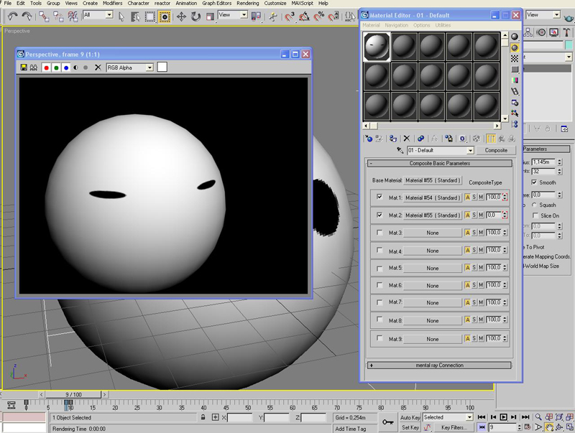This screenshot has height=433, width=575.
Task: Open the Graph Editors menu
Action: pos(216,4)
